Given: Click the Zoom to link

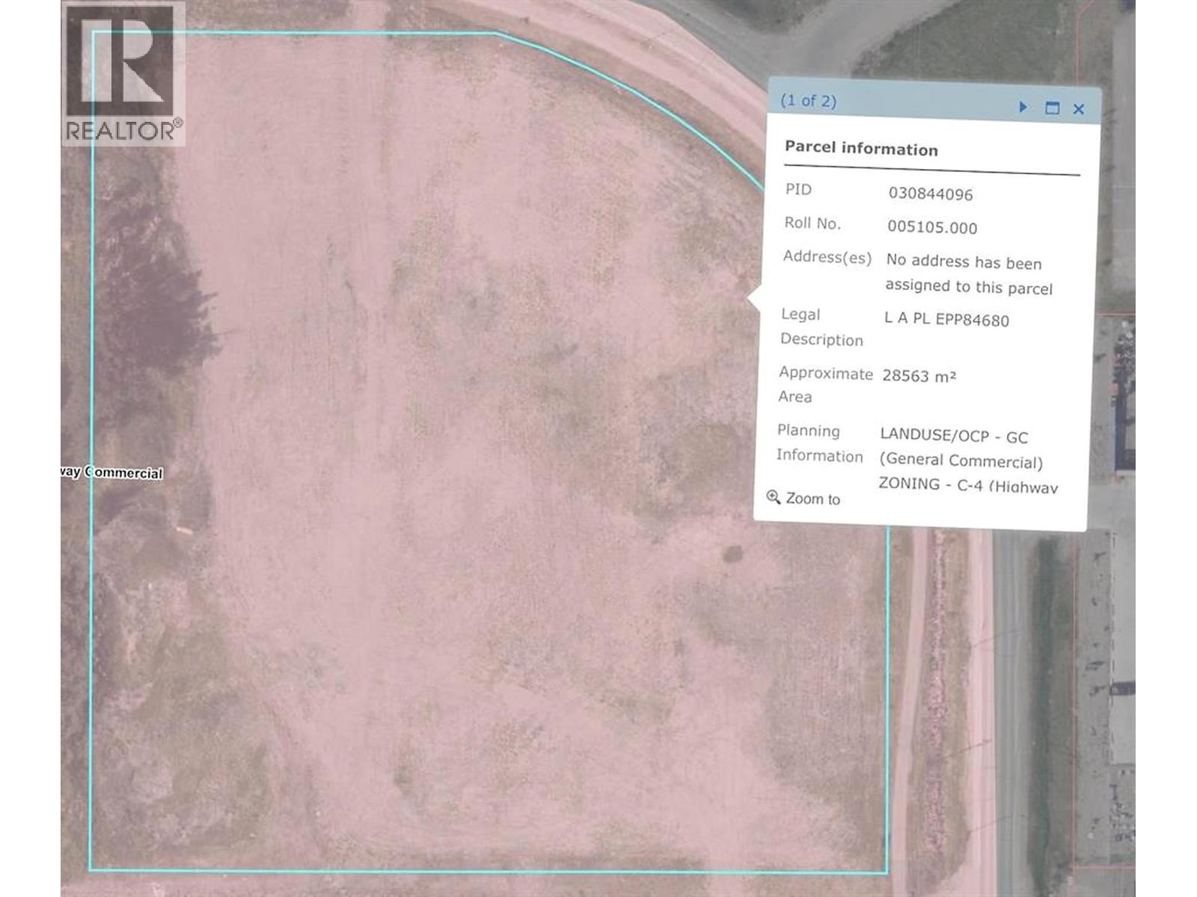Looking at the screenshot, I should 812,499.
